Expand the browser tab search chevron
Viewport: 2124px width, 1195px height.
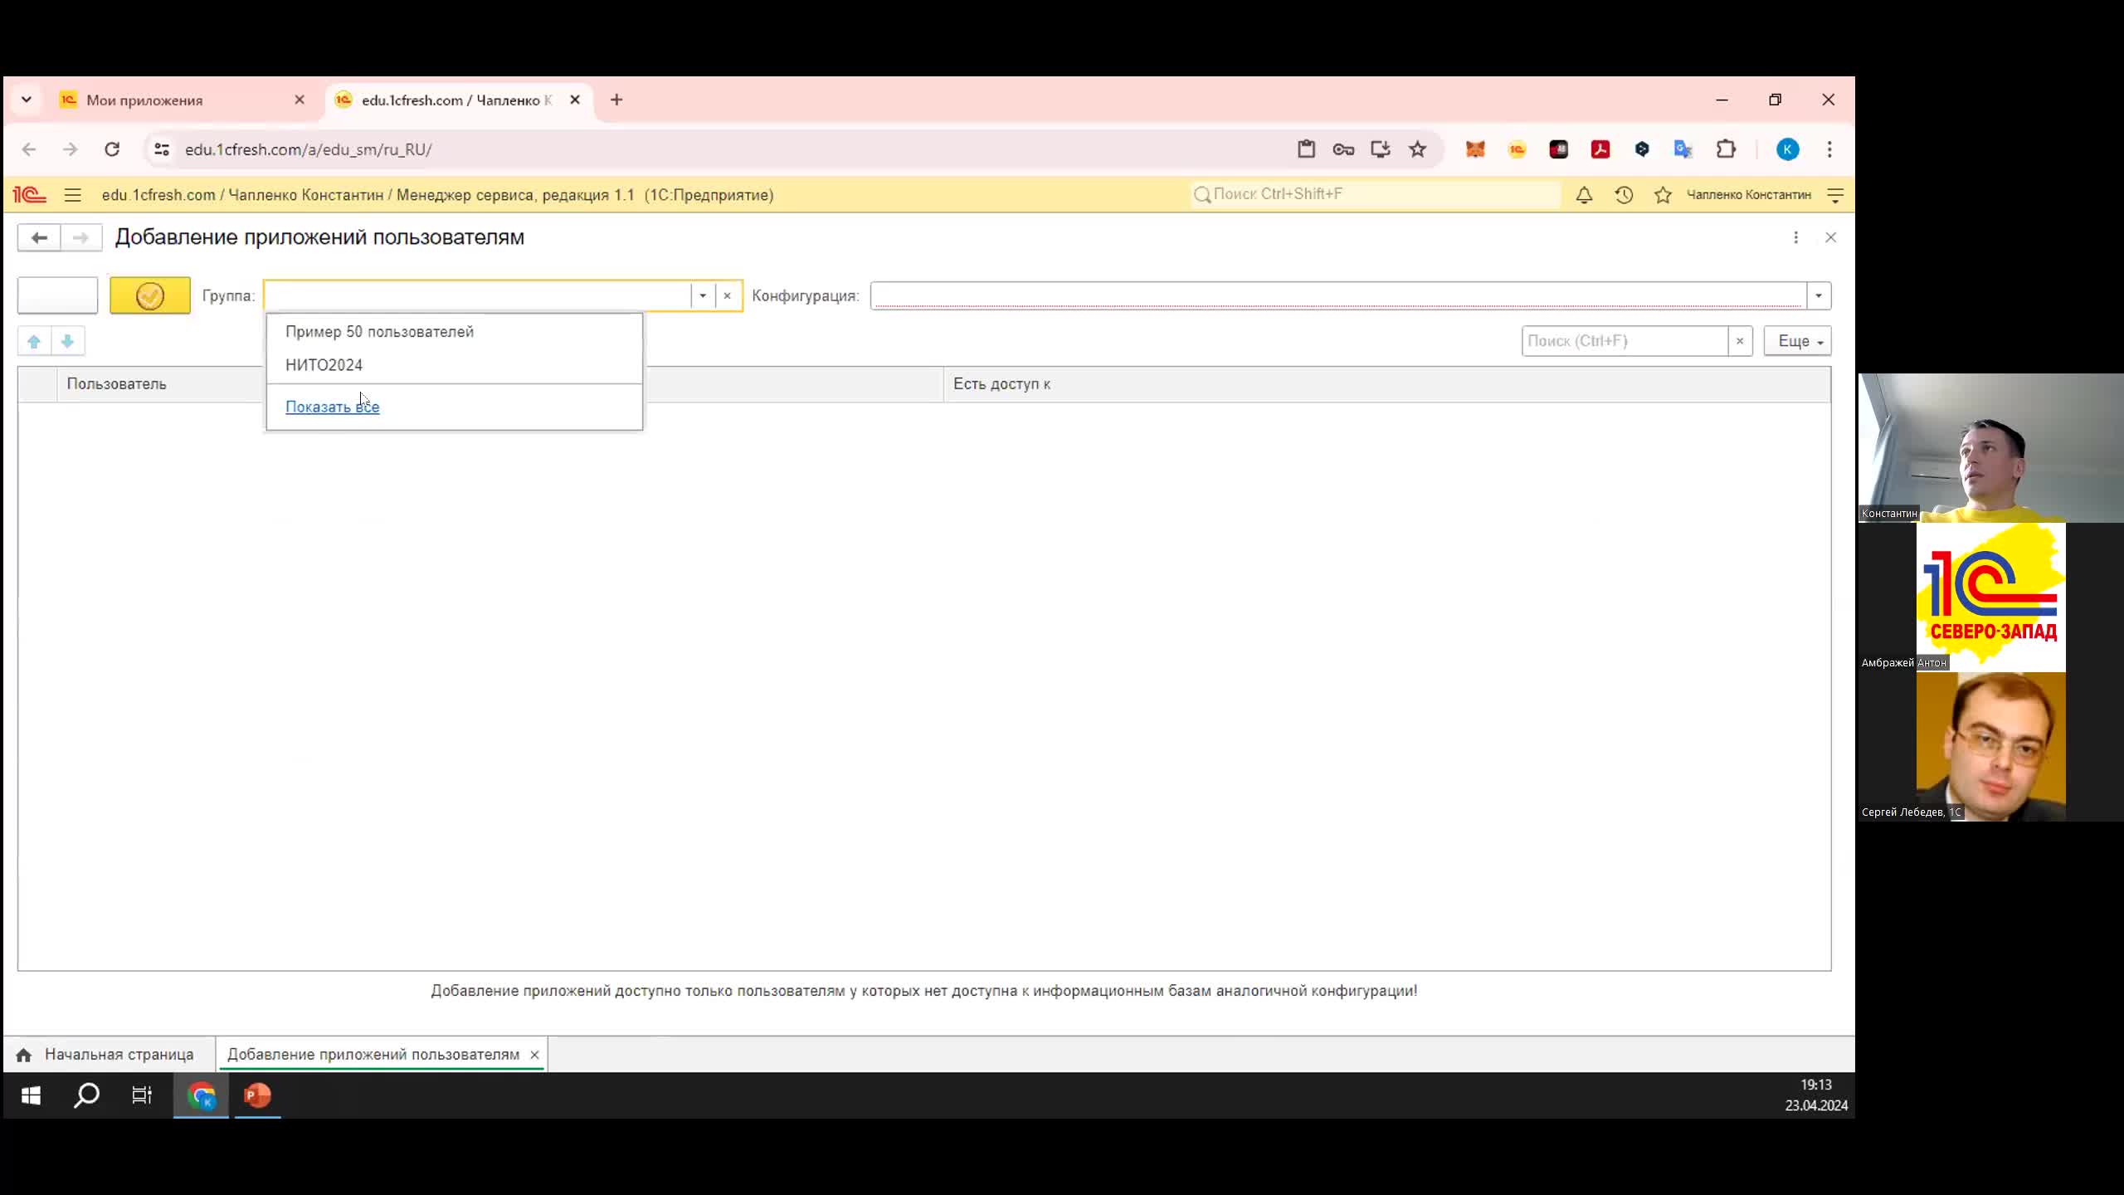[x=27, y=100]
